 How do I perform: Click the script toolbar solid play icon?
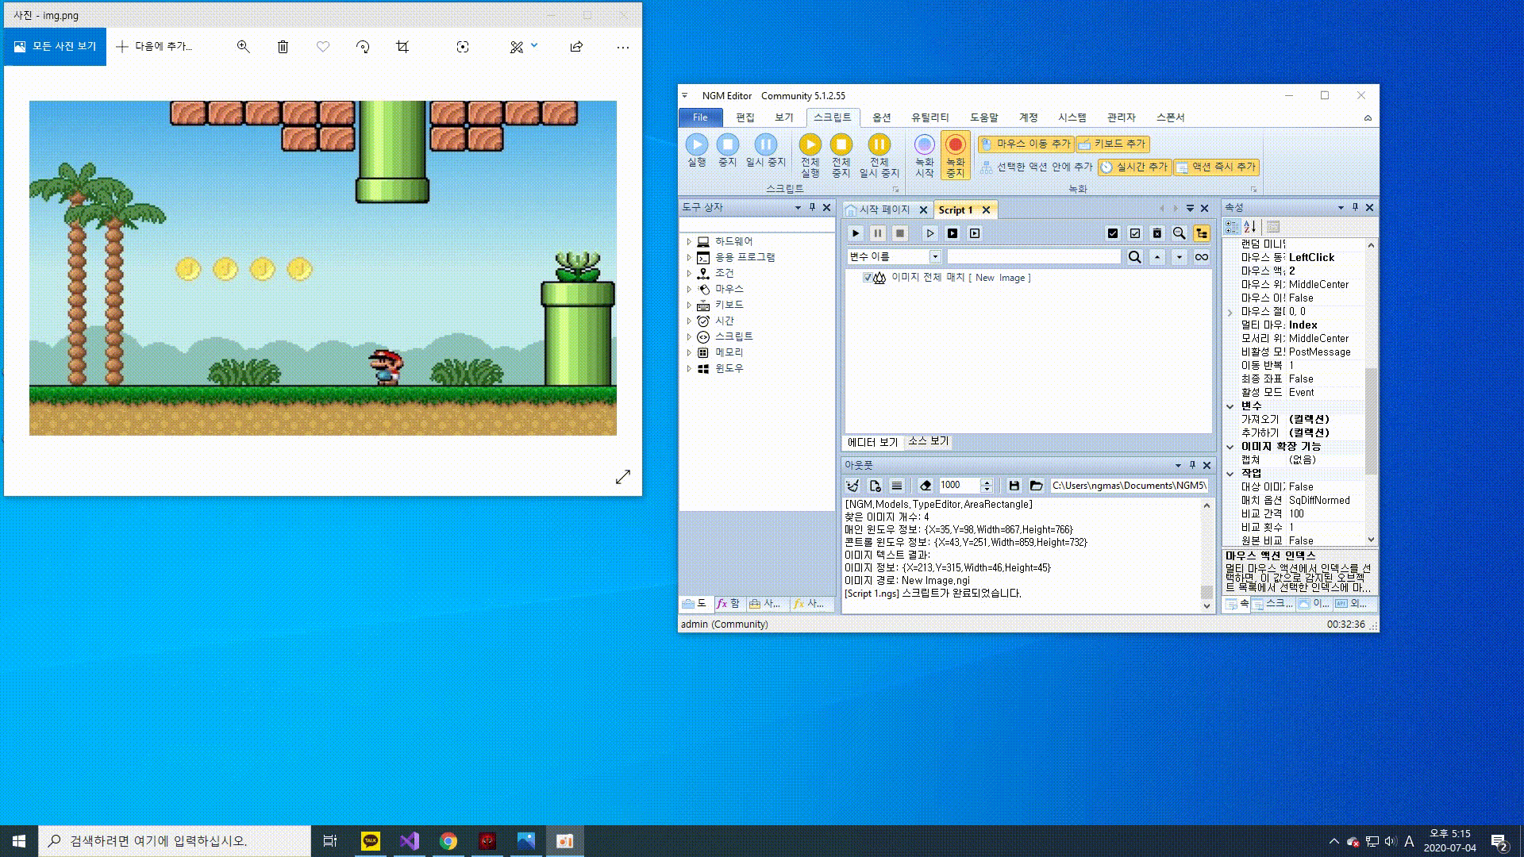pyautogui.click(x=856, y=233)
